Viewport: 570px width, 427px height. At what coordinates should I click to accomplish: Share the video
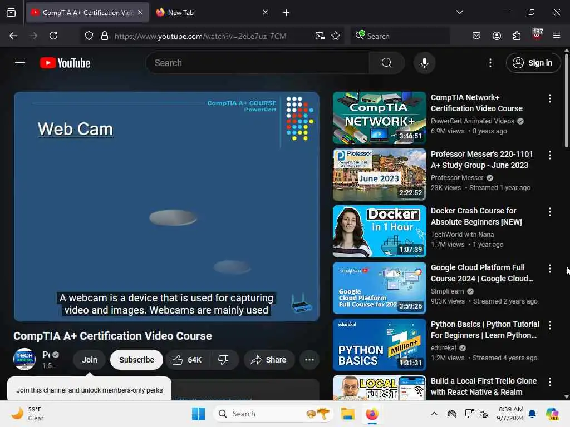tap(269, 360)
